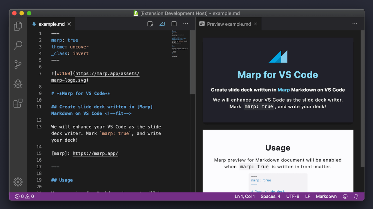The height and width of the screenshot is (209, 373).
Task: Click the https://marp.app/ link on line 15
Action: coord(95,154)
